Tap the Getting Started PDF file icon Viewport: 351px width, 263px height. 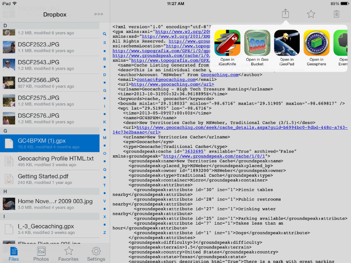click(9, 179)
